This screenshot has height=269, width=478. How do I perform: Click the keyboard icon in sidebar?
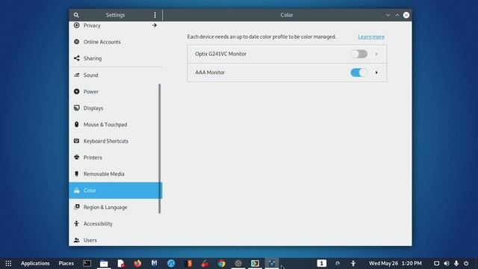pyautogui.click(x=76, y=140)
